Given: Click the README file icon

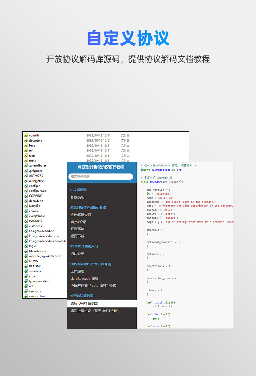Looking at the screenshot, I should coord(26,266).
